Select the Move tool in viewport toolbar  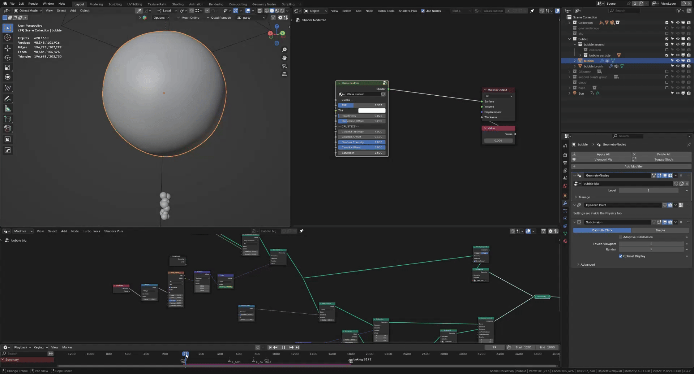pos(8,48)
